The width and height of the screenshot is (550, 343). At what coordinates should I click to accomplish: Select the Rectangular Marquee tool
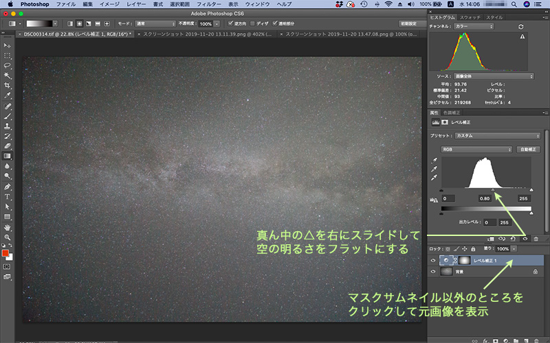(7, 56)
